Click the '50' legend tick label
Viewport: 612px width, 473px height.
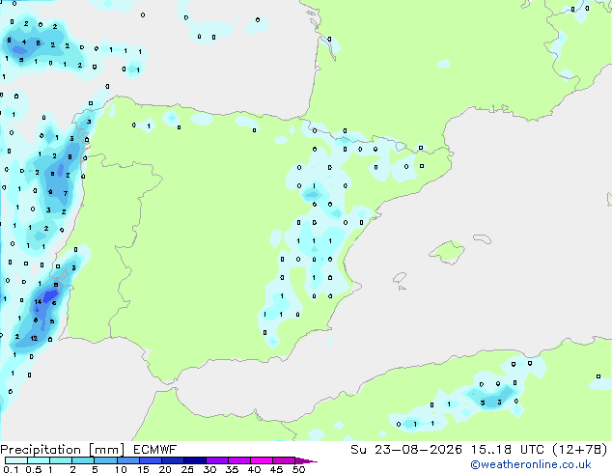coord(299,469)
